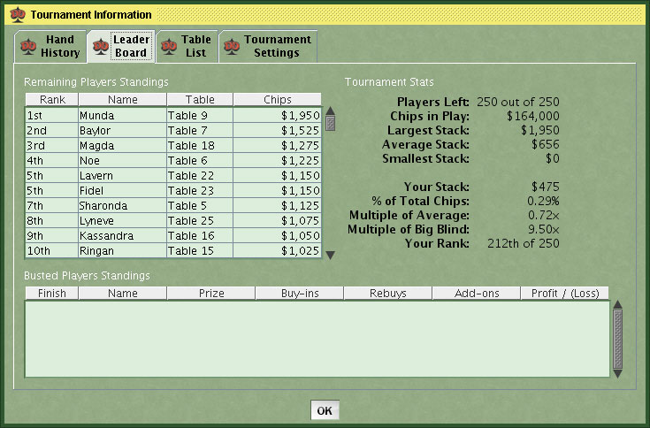Sort remaining players by Chips column
The height and width of the screenshot is (428, 650).
(x=277, y=100)
